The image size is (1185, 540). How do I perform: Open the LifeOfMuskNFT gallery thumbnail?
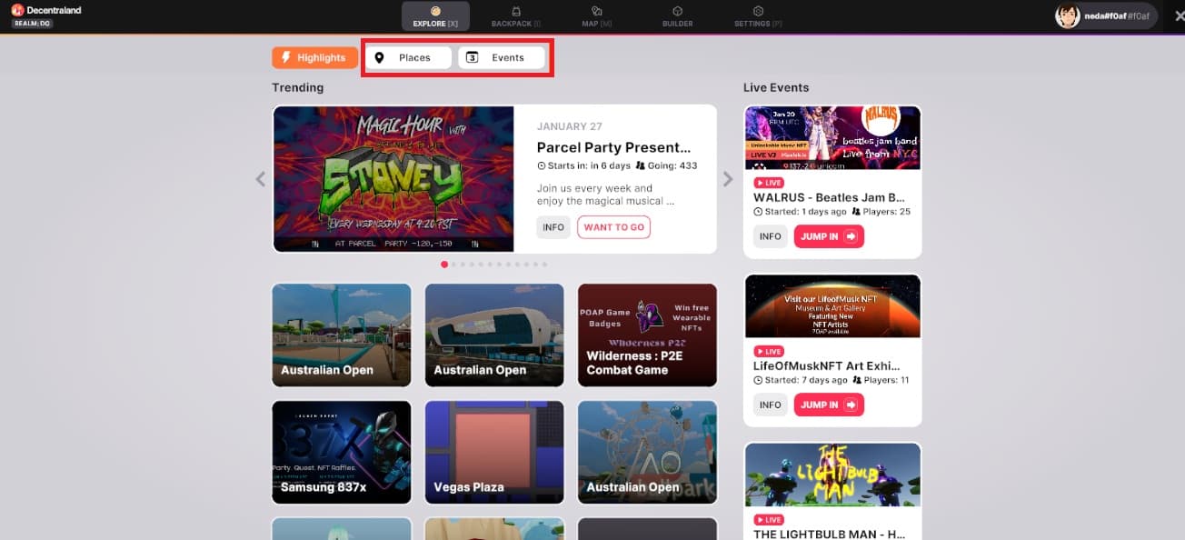point(832,306)
